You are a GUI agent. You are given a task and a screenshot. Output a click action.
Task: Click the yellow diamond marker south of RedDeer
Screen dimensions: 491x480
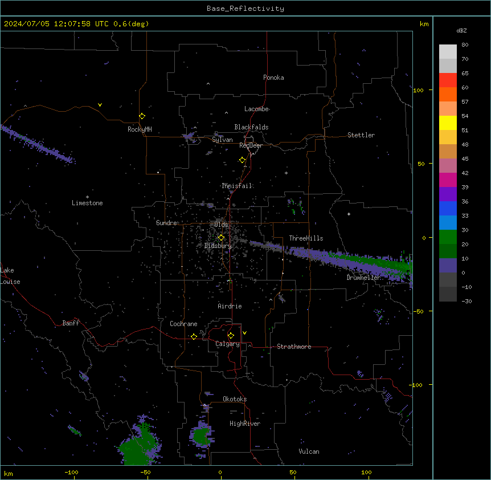(242, 160)
